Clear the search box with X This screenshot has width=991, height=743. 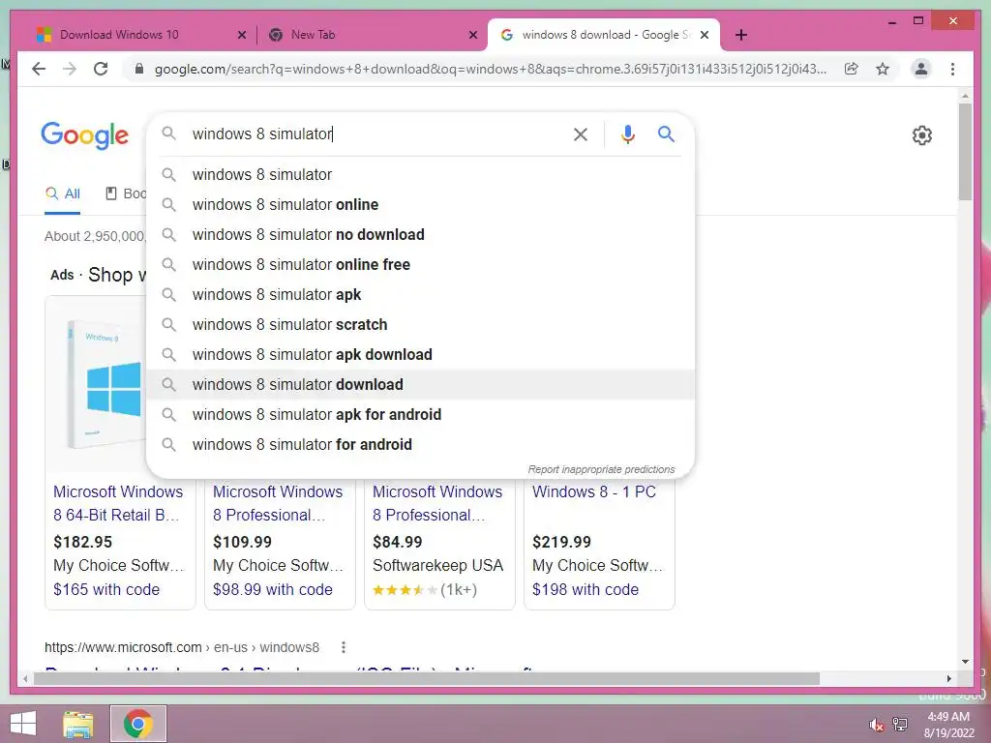(581, 134)
